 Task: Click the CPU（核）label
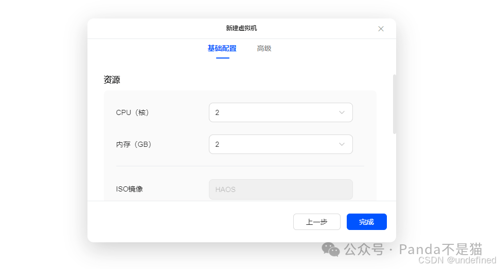[132, 112]
